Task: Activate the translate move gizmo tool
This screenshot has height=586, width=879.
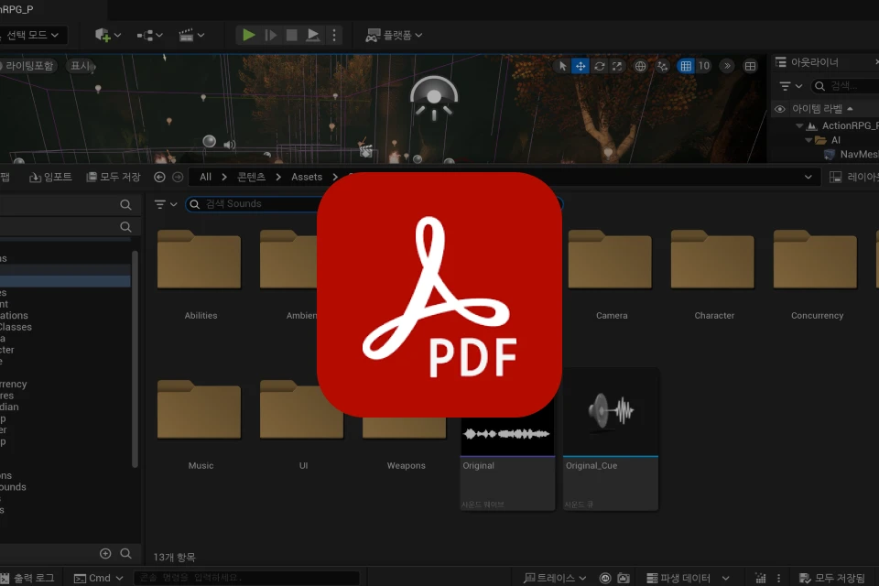Action: pyautogui.click(x=581, y=66)
